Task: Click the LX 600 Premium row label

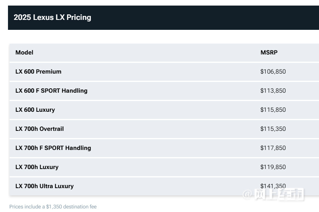Action: (x=38, y=72)
